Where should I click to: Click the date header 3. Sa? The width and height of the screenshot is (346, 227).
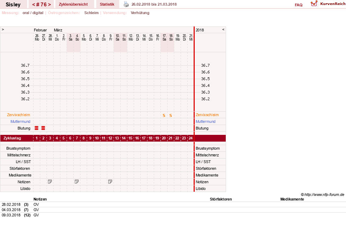[71, 37]
